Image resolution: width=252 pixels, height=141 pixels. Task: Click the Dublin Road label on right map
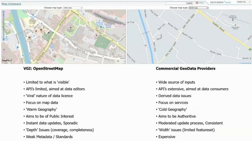[218, 27]
